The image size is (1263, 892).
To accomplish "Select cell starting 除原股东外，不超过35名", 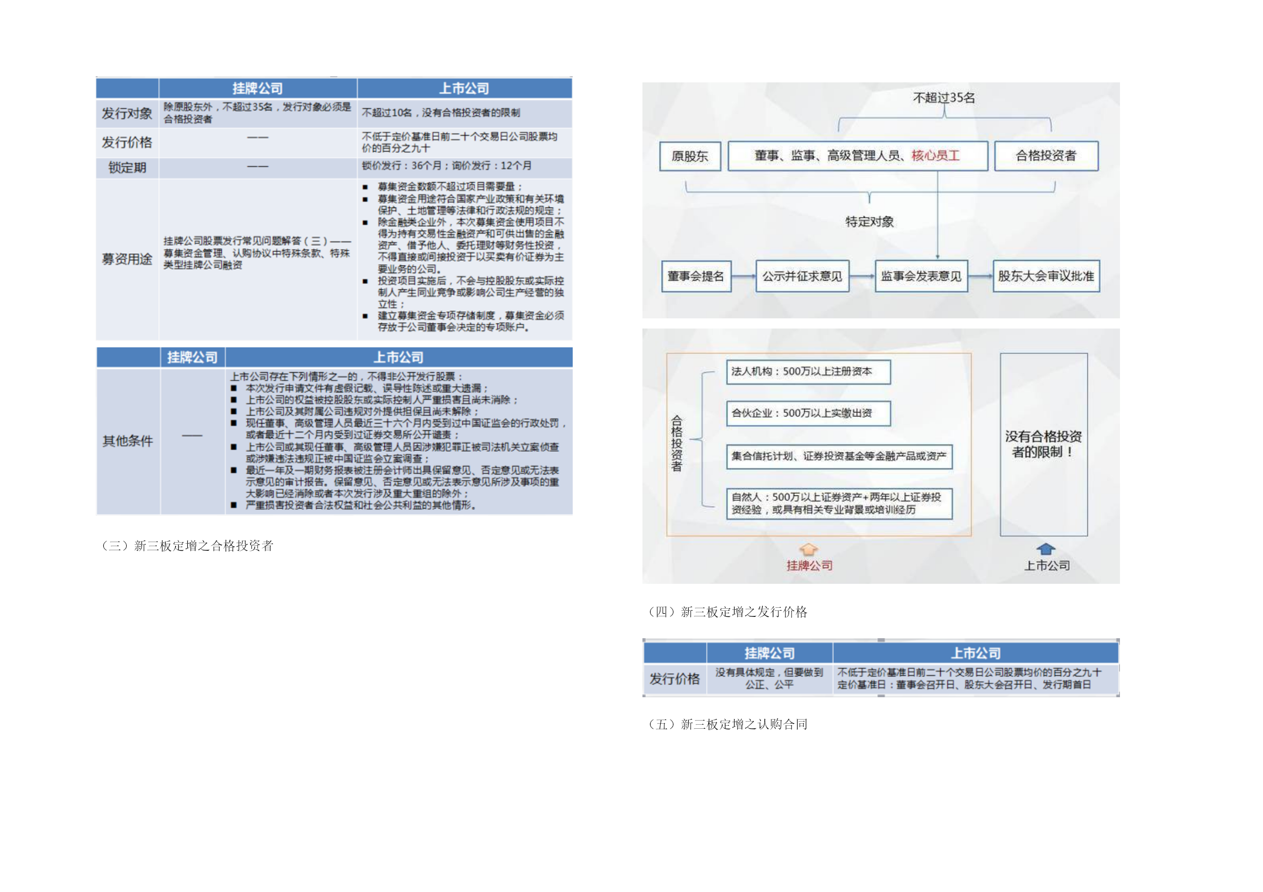I will coord(257,113).
